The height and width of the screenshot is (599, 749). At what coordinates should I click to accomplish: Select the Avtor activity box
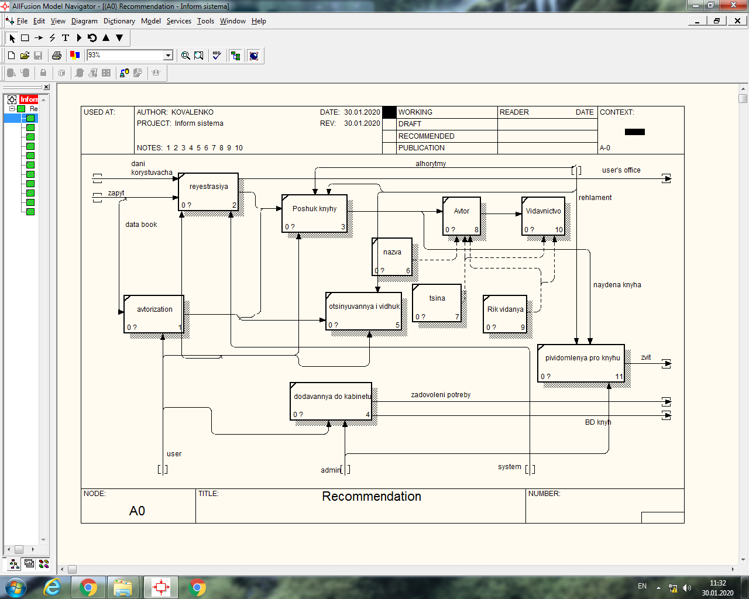[x=462, y=216]
